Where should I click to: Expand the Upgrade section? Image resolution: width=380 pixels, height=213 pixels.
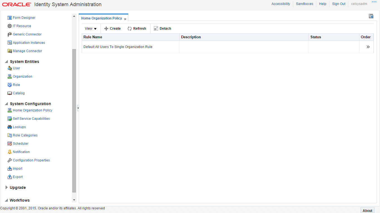coord(18,187)
